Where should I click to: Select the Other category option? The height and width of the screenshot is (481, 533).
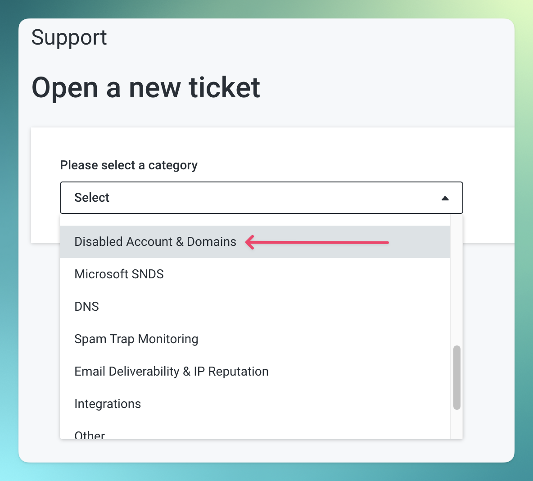(x=90, y=435)
